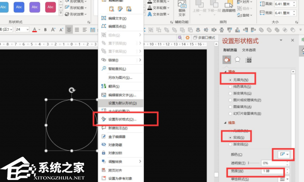Open the font size 24 dropdown

[x=27, y=30]
